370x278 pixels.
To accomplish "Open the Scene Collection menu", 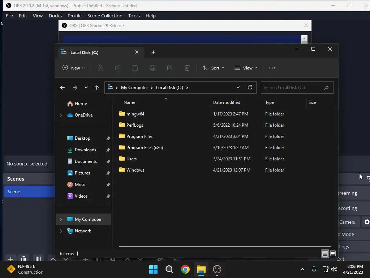I will click(x=105, y=16).
